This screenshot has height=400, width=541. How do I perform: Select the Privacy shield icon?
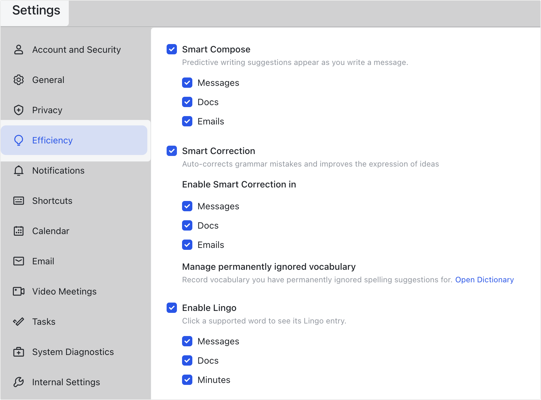pyautogui.click(x=19, y=110)
